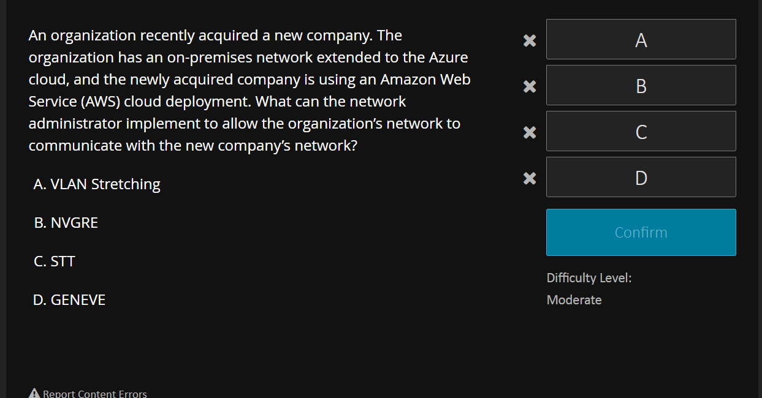Click the "C. STT" option text
Viewport: 762px width, 398px height.
[x=54, y=261]
